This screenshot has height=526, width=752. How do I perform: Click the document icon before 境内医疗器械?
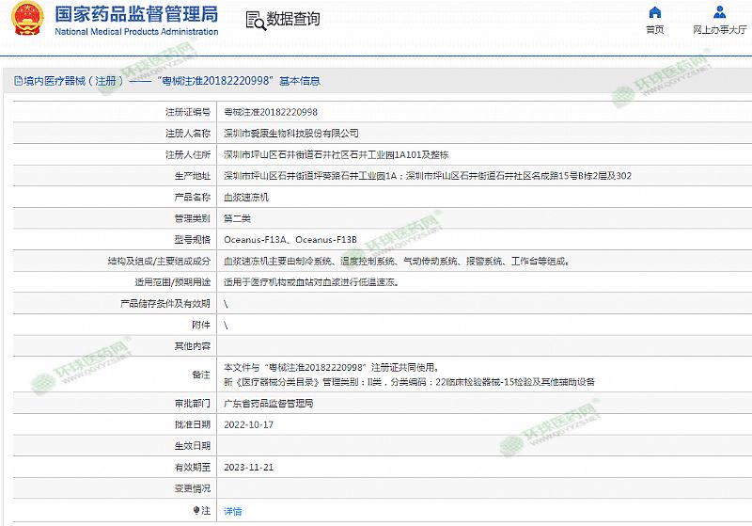(17, 82)
